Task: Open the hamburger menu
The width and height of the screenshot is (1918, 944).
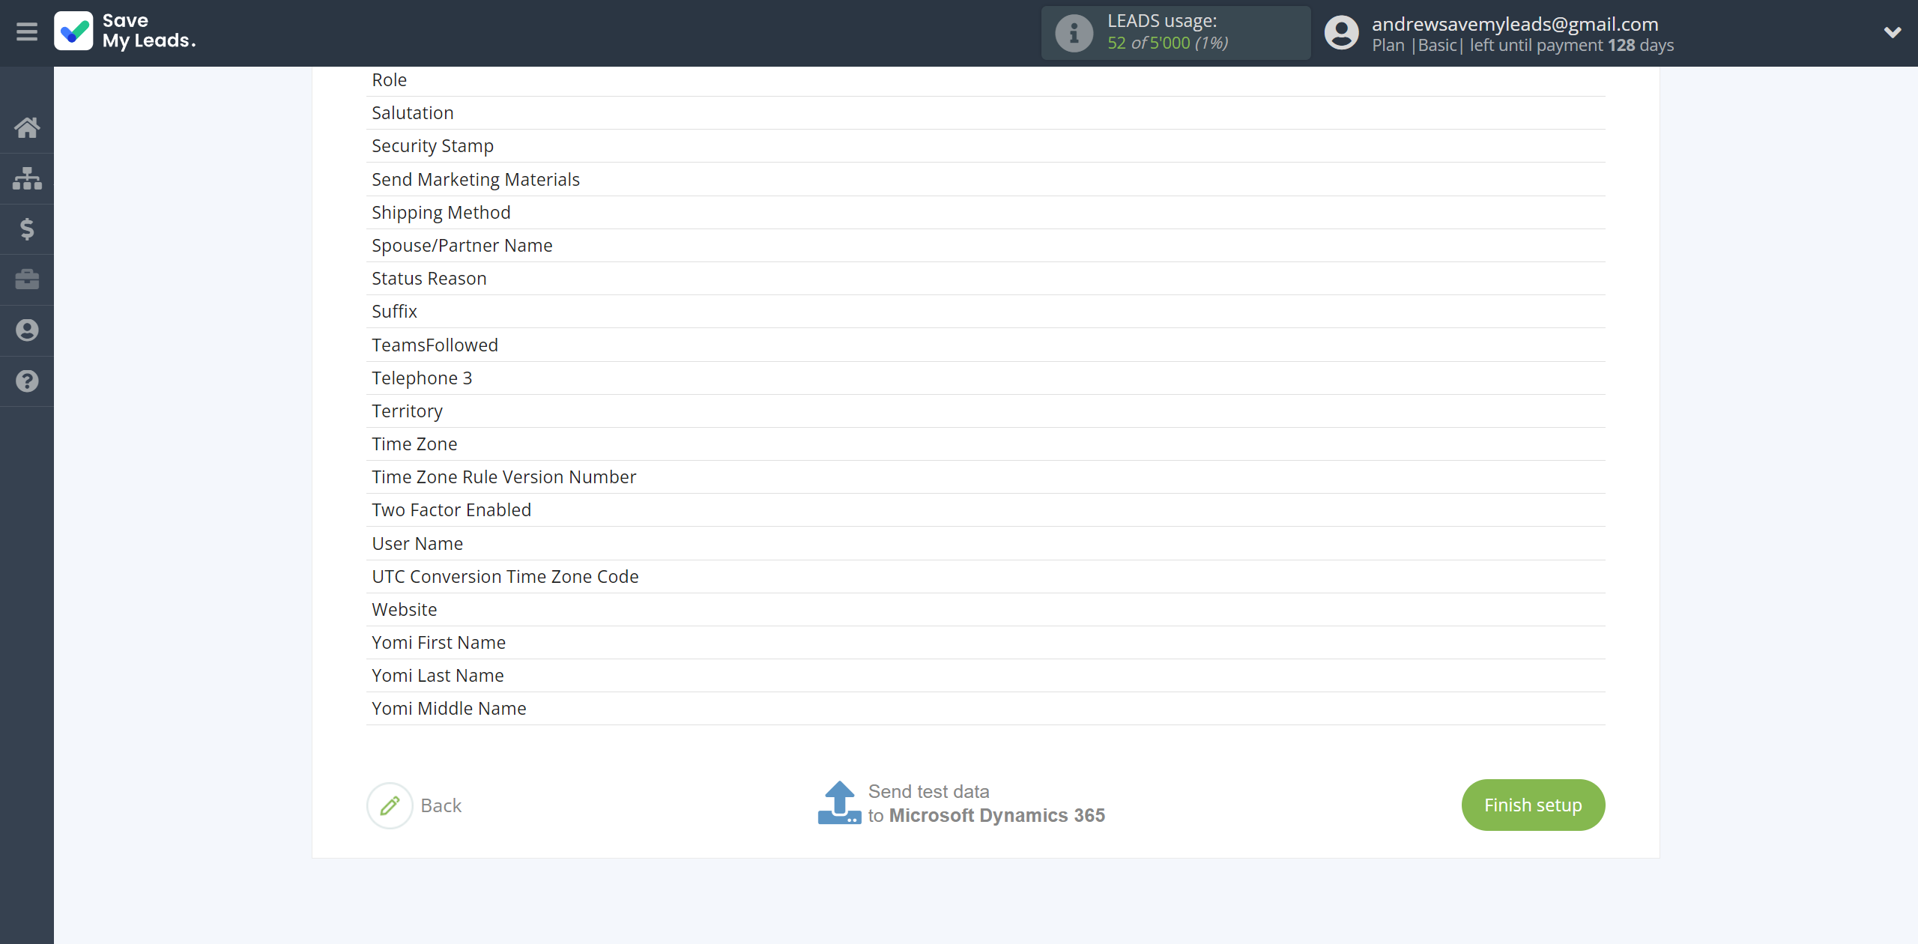Action: click(27, 32)
